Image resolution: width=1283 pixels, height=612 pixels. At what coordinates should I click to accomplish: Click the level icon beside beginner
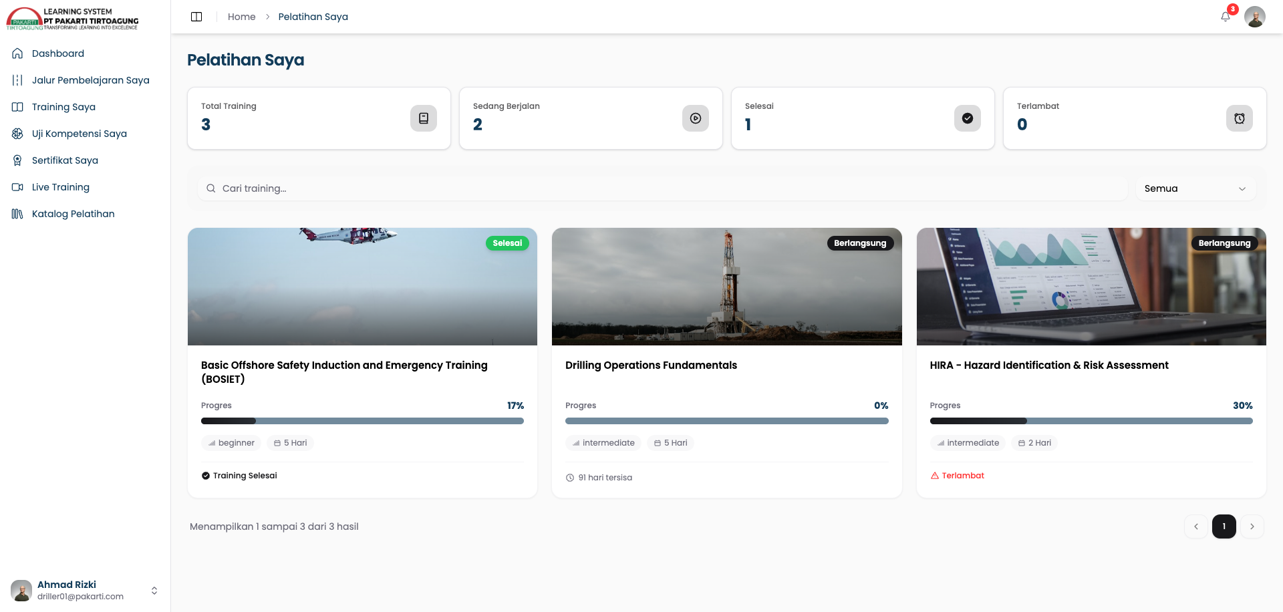pyautogui.click(x=212, y=443)
